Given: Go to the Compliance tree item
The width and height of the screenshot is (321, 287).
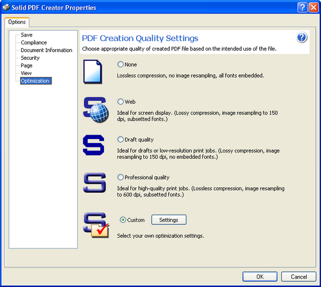Looking at the screenshot, I should [34, 42].
